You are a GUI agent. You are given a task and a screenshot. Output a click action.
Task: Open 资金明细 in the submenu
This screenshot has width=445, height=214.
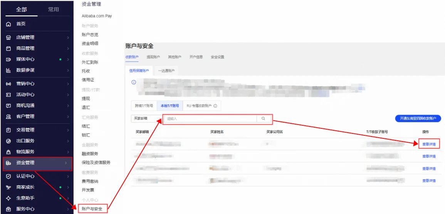point(90,44)
